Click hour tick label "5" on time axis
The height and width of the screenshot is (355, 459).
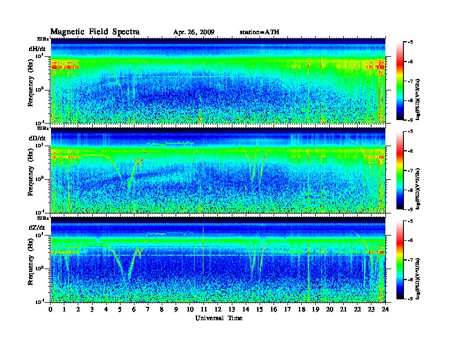121,310
